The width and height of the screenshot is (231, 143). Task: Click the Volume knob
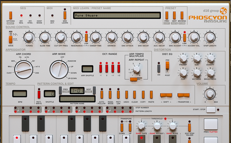pyautogui.click(x=210, y=94)
